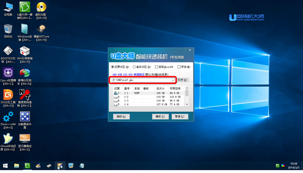Image resolution: width=303 pixels, height=173 pixels.
Task: Open the Windows Start button on taskbar
Action: point(5,165)
